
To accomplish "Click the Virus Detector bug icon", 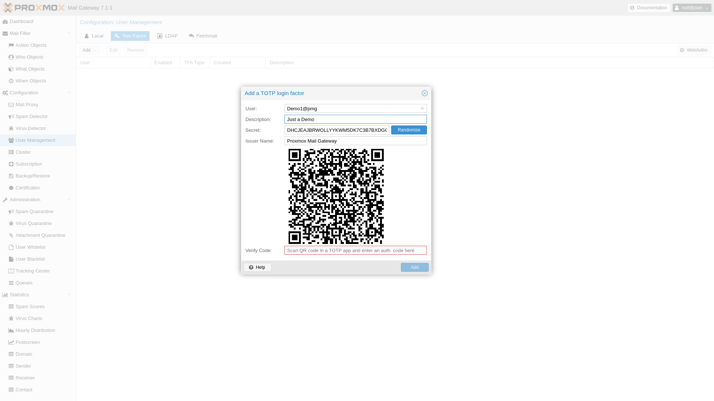I will [x=11, y=128].
